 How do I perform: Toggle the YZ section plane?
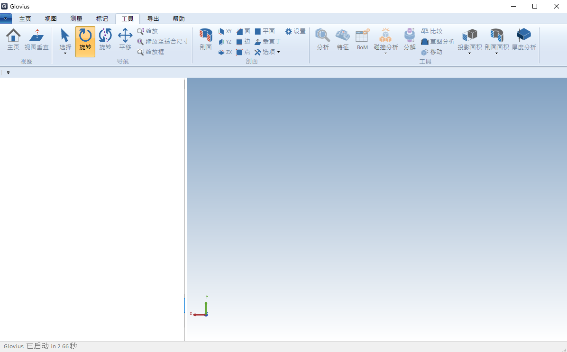225,42
